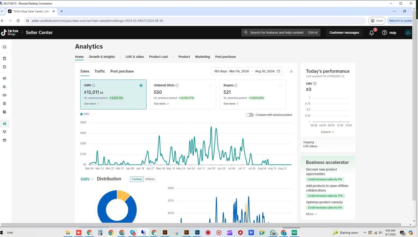The image size is (418, 237).
Task: Open the Finance card sidebar icon
Action: pyautogui.click(x=5, y=140)
